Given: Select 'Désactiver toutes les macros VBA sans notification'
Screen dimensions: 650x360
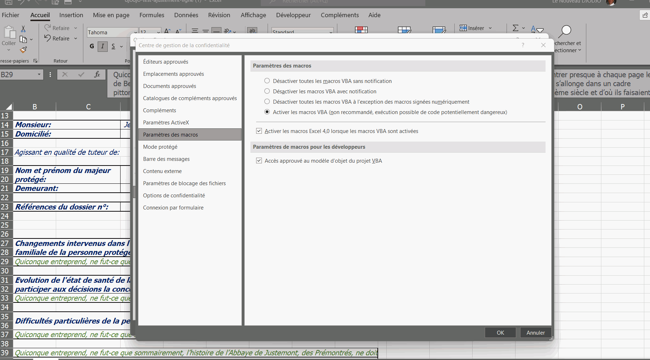Looking at the screenshot, I should click(x=267, y=81).
